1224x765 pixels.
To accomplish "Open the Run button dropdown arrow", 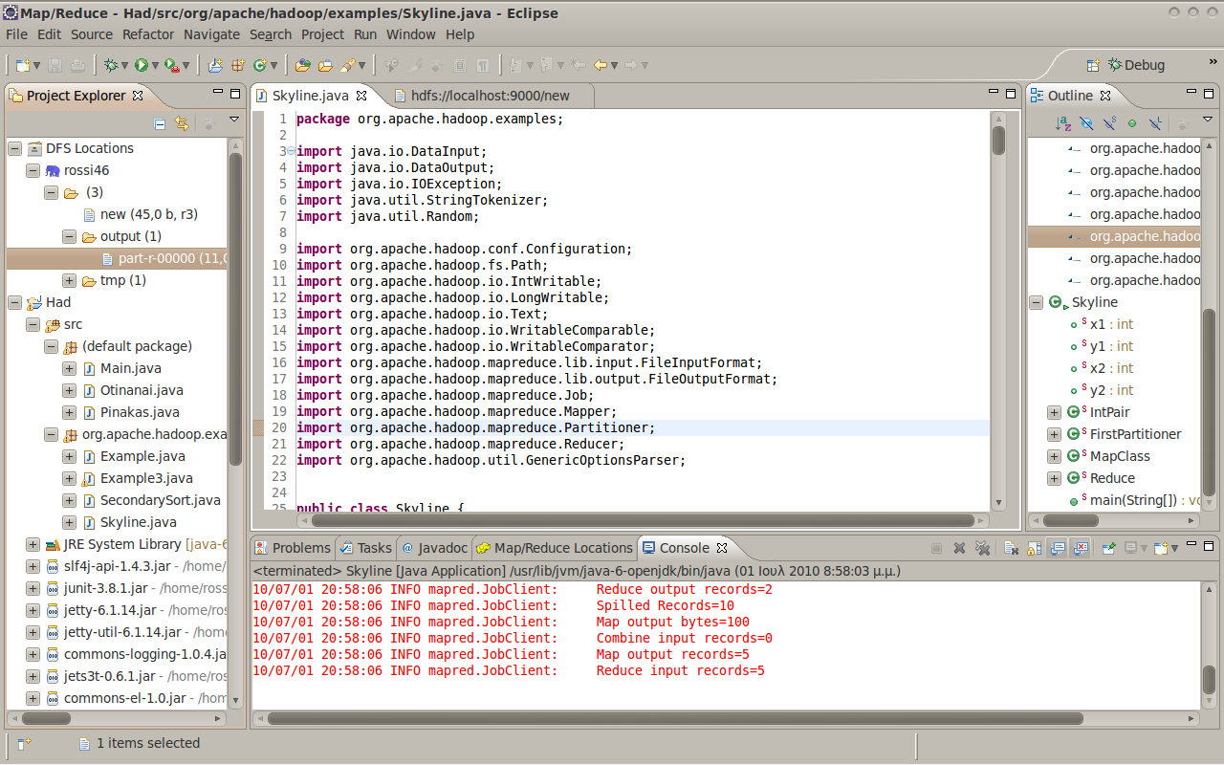I will [x=156, y=66].
